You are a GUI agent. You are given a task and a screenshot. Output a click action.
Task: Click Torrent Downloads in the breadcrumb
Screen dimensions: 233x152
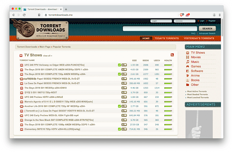pos(27,47)
